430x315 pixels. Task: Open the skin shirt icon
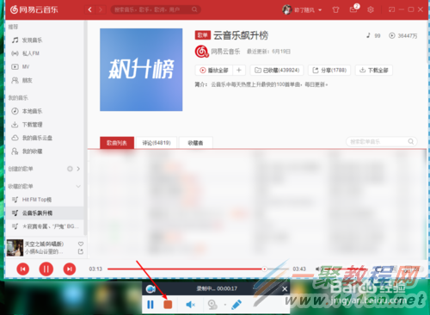pos(335,10)
